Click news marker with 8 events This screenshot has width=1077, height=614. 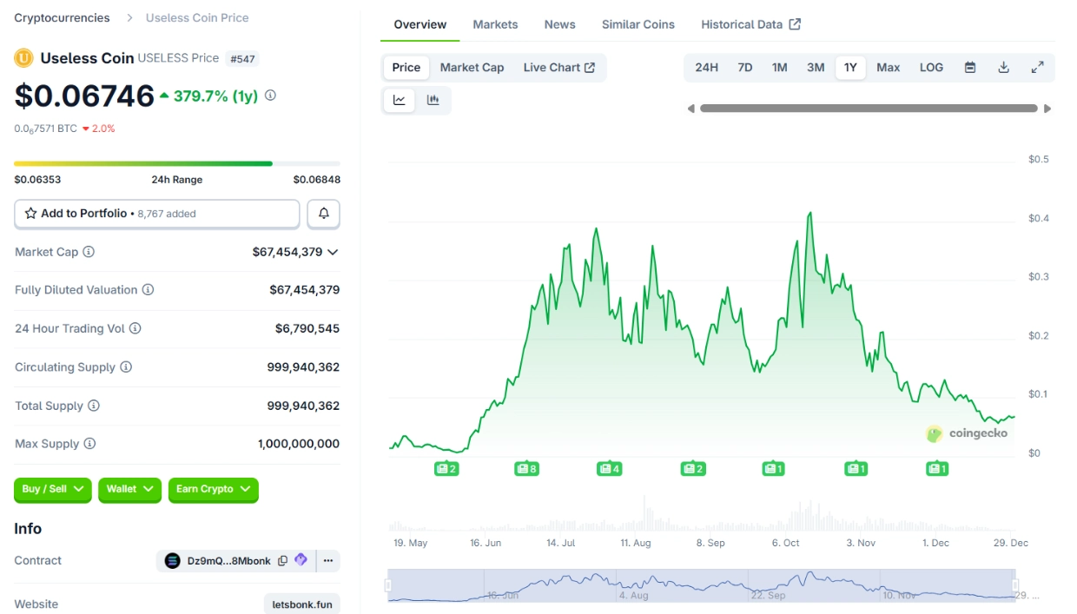coord(526,469)
